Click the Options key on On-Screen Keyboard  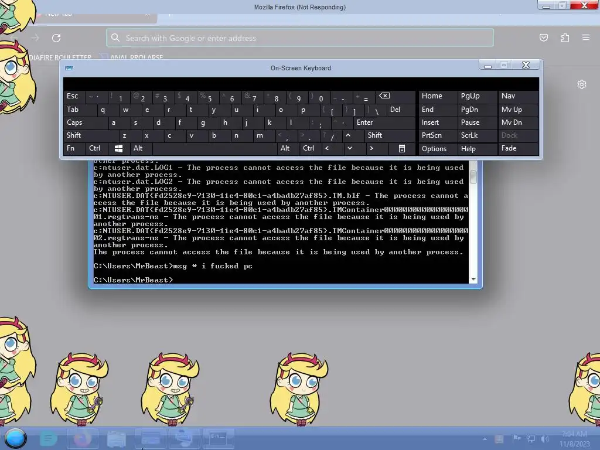click(438, 148)
